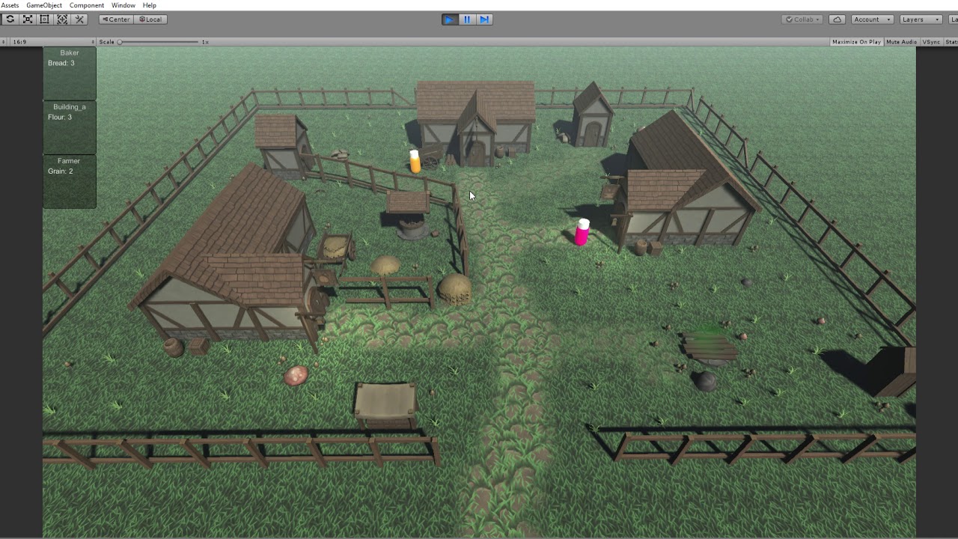Viewport: 958px width, 539px height.
Task: Open the Collab dropdown
Action: coord(802,19)
